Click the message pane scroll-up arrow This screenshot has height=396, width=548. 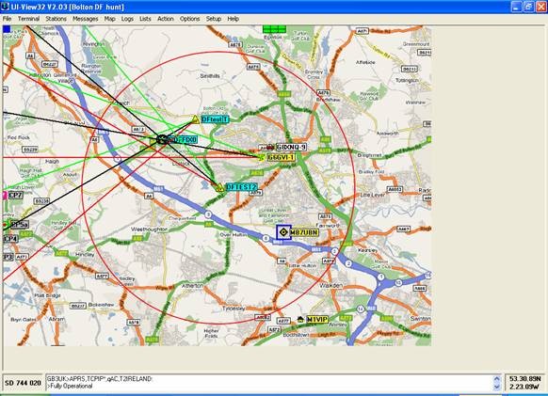point(496,379)
